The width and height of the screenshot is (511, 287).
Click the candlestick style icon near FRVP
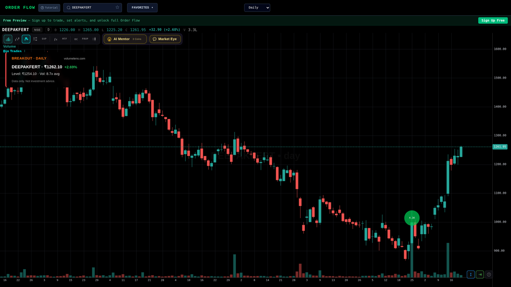click(x=95, y=39)
